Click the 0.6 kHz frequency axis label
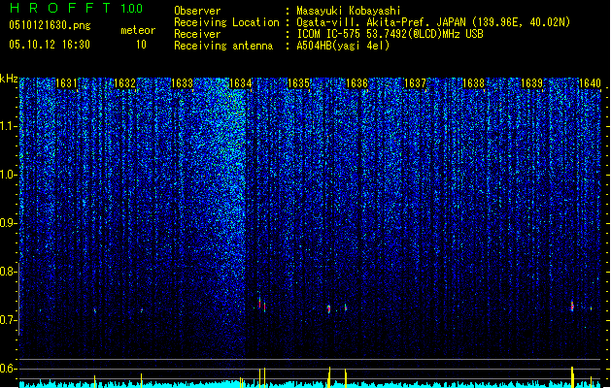The height and width of the screenshot is (388, 611). point(9,369)
